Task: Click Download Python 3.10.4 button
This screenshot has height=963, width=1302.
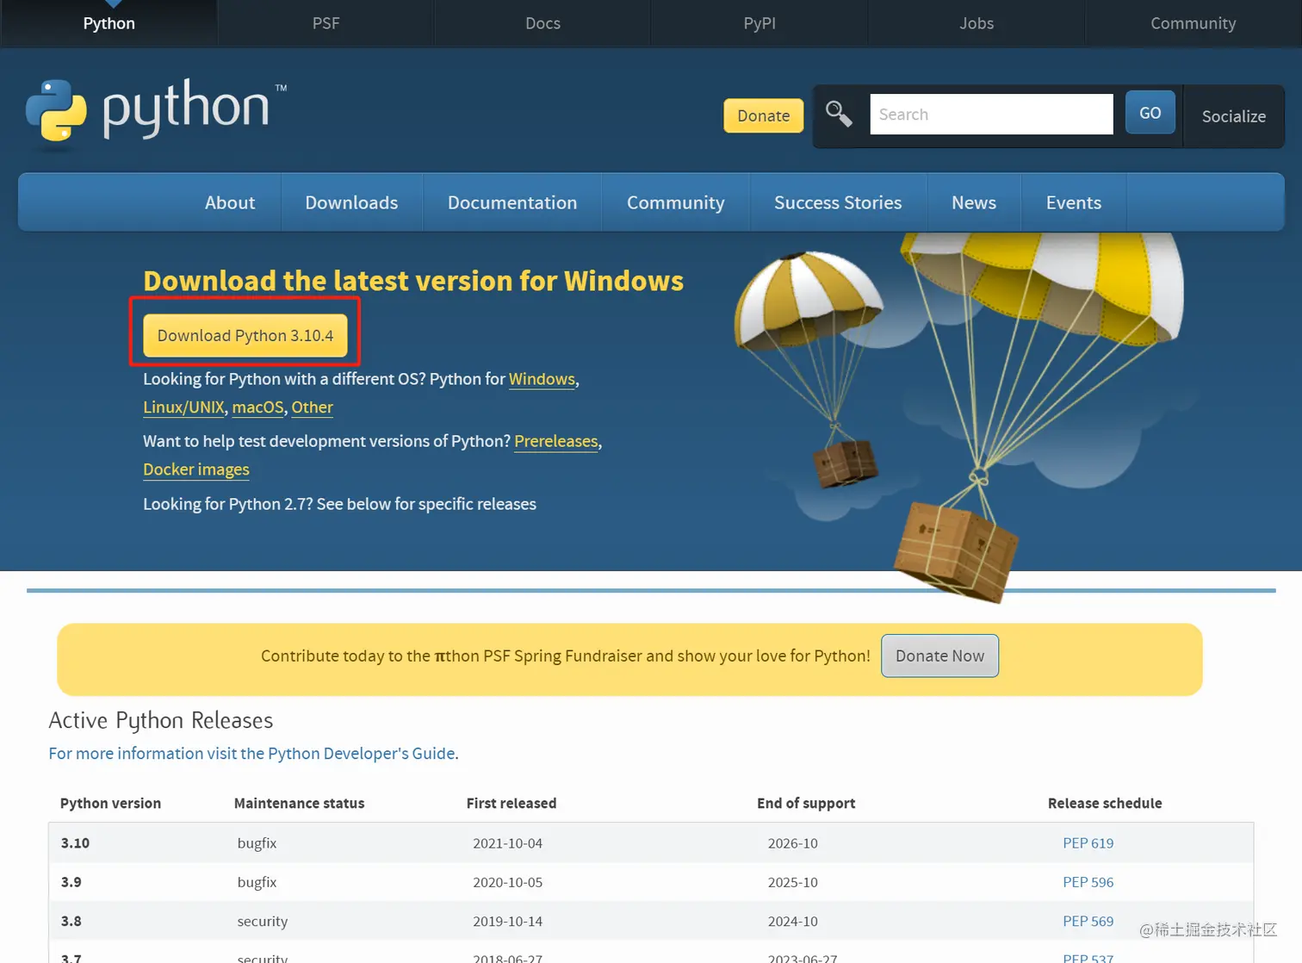Action: coord(245,335)
